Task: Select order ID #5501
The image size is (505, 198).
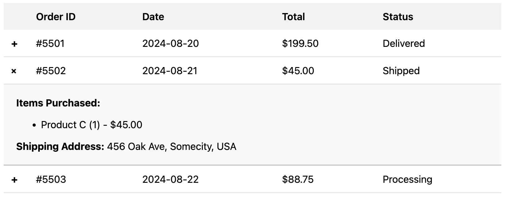Action: (50, 43)
